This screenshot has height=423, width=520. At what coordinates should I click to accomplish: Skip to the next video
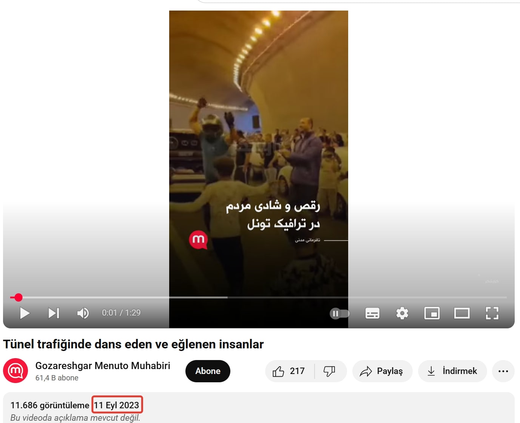pos(54,313)
